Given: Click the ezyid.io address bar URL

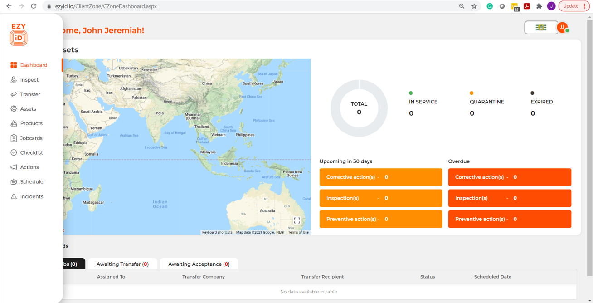Looking at the screenshot, I should coord(102,6).
